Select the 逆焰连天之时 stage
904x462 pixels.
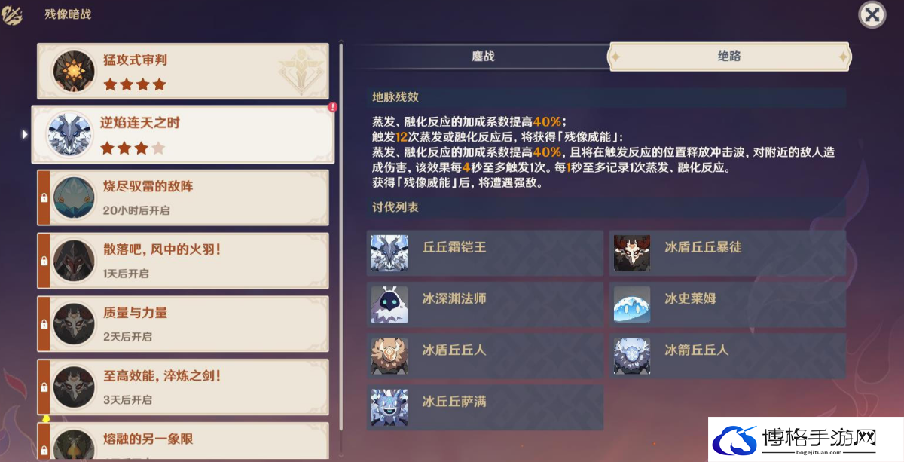tap(183, 134)
